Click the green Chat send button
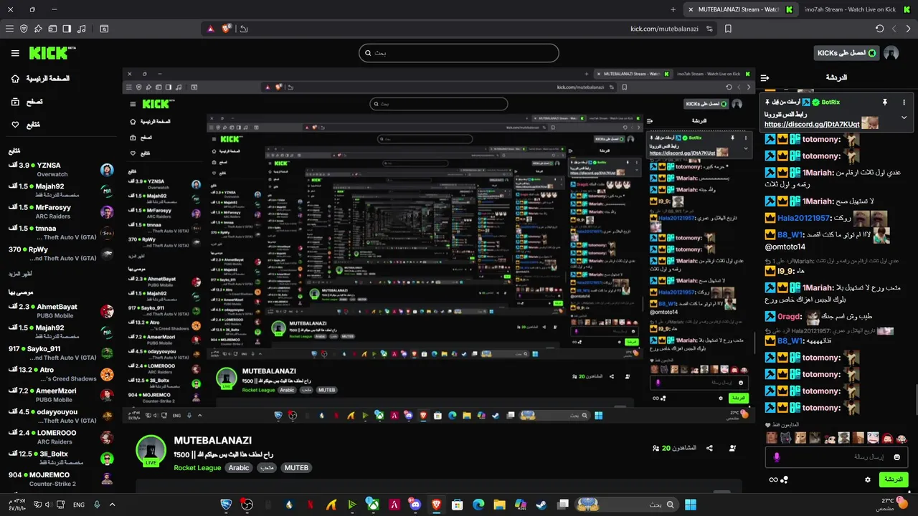Viewport: 918px width, 516px height. tap(894, 479)
